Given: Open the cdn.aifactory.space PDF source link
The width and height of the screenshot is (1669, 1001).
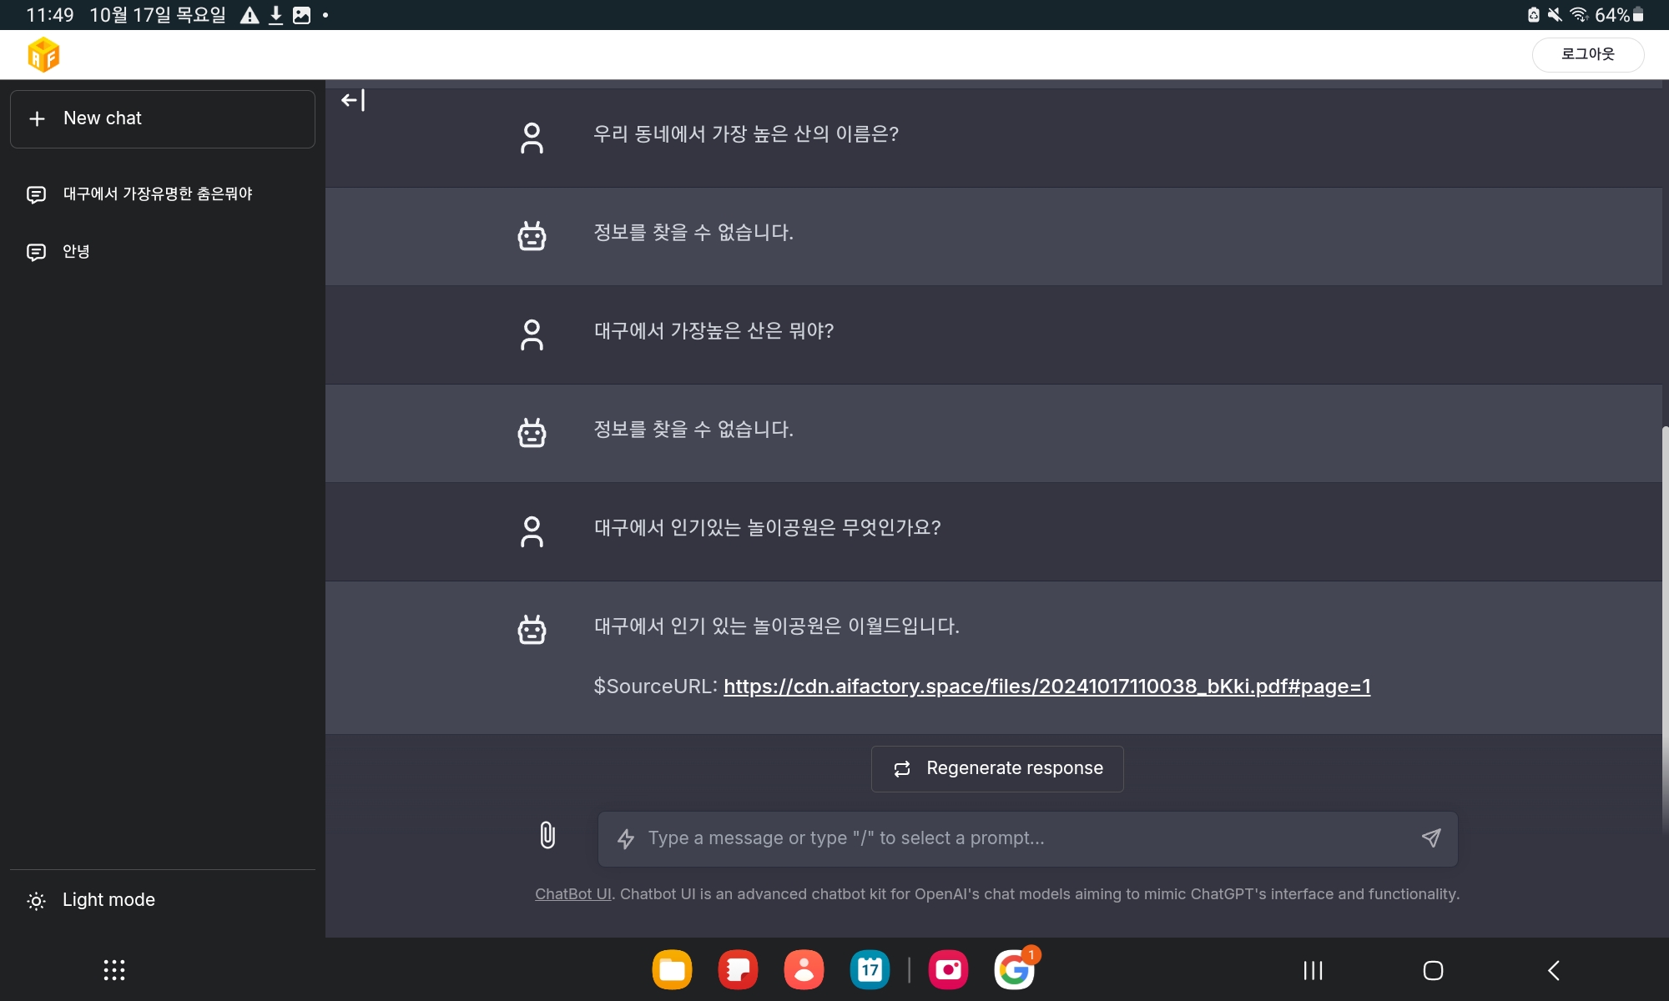Looking at the screenshot, I should [1046, 687].
